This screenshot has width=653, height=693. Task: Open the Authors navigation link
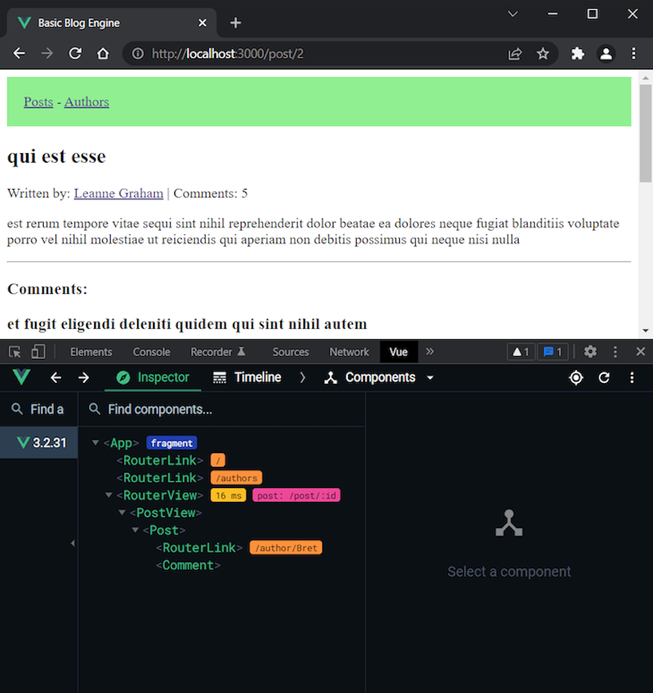86,101
